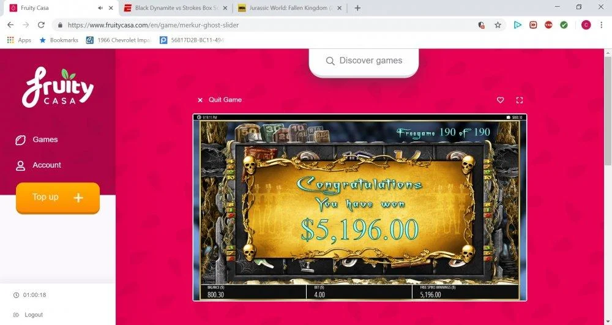Screen dimensions: 612x325
Task: Reload the current page
Action: click(x=41, y=25)
